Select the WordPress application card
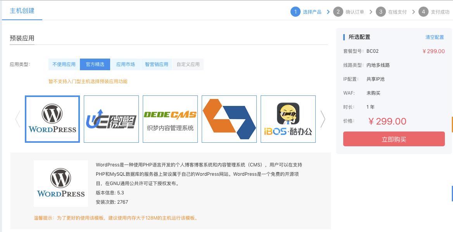This screenshot has width=453, height=232. [x=52, y=119]
